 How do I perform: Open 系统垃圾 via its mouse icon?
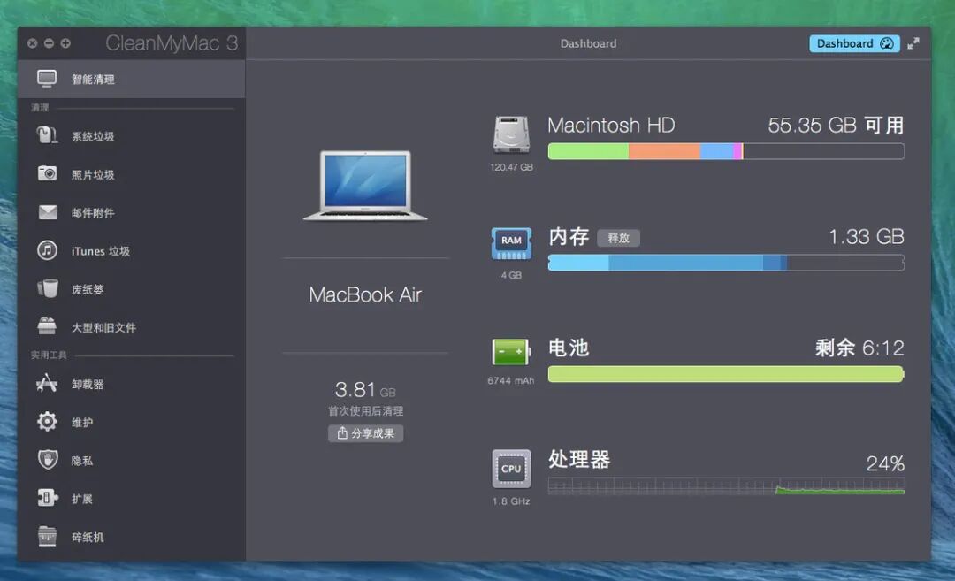[x=47, y=135]
